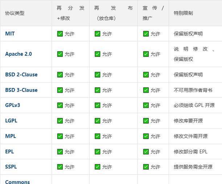The image size is (222, 184).
Task: Select the MIT 保留版权声明 cell text
Action: click(188, 34)
